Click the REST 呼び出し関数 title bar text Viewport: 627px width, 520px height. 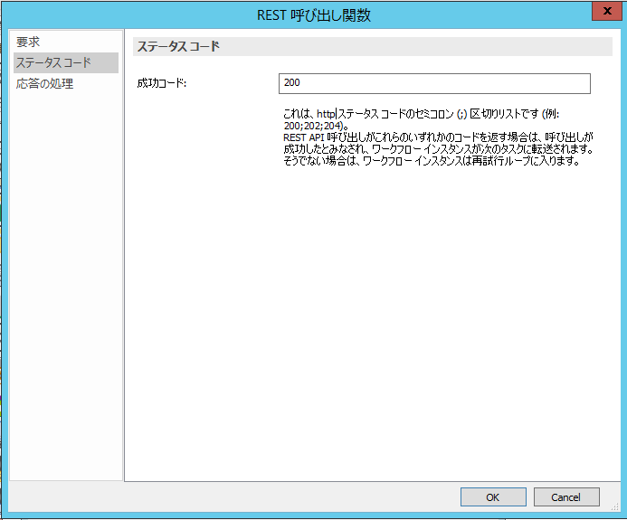[x=313, y=15]
